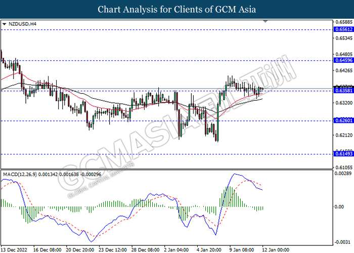Select the 0.63581 price level label

click(344, 91)
